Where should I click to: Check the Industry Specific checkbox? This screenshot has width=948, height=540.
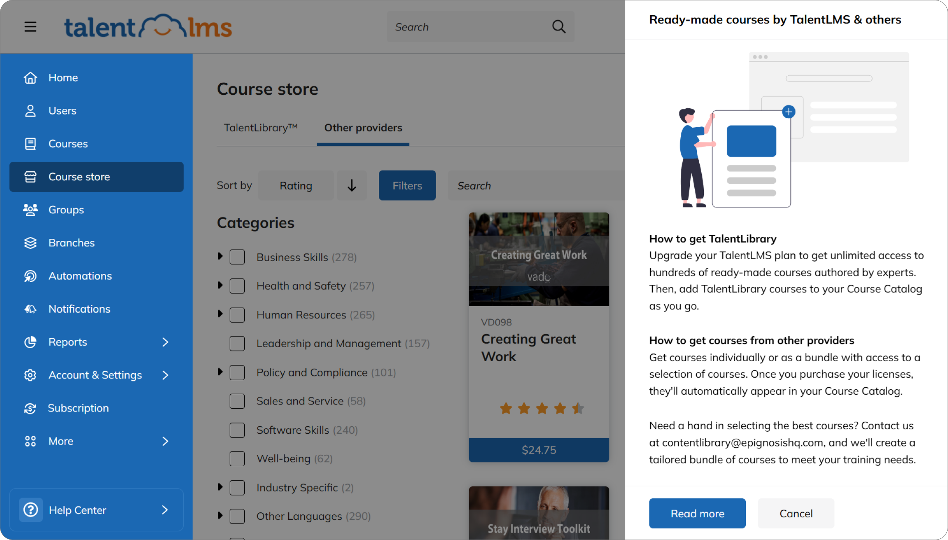237,487
